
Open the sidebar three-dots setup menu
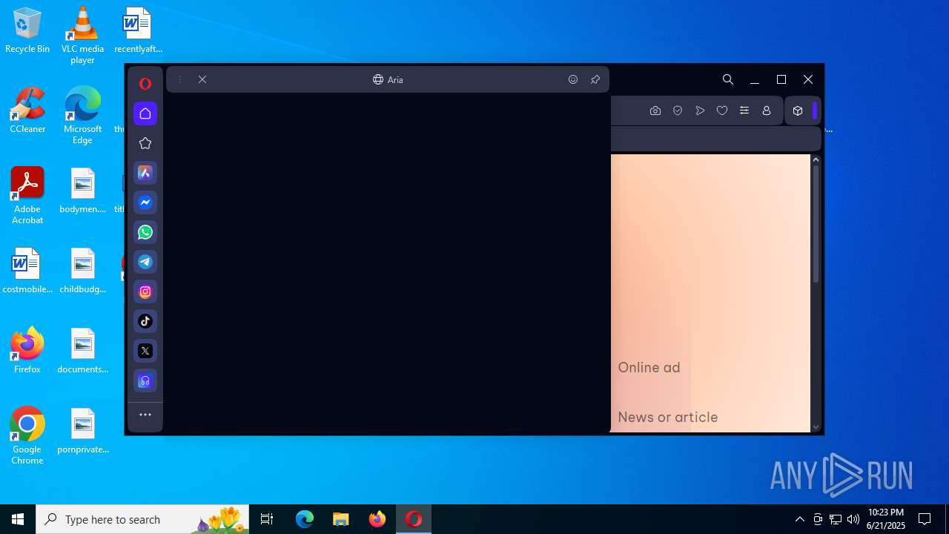[145, 415]
